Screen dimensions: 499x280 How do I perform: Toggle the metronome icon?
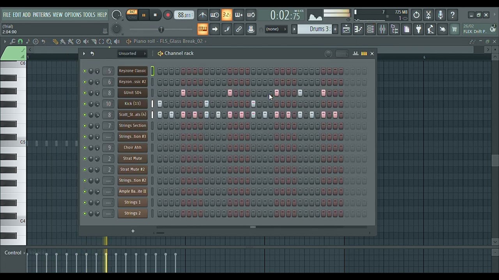pos(203,15)
